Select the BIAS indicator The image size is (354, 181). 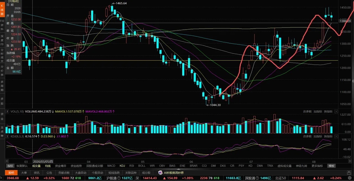tap(172, 166)
